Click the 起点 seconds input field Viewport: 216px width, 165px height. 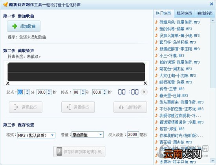point(42,92)
